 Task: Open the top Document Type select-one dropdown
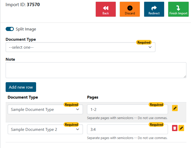pyautogui.click(x=80, y=47)
